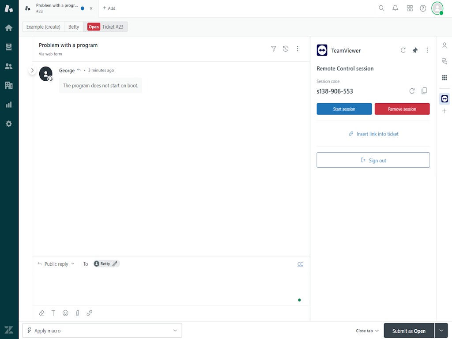Open Reporting from the left navigation

9,105
